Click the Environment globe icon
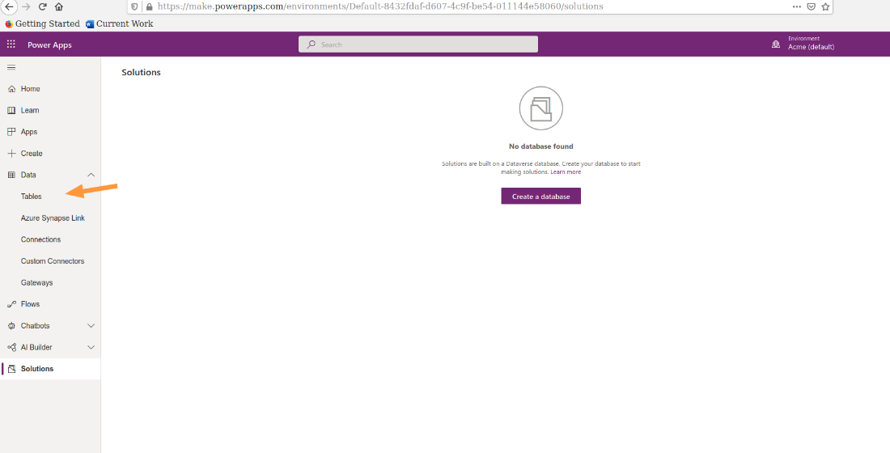 [776, 44]
